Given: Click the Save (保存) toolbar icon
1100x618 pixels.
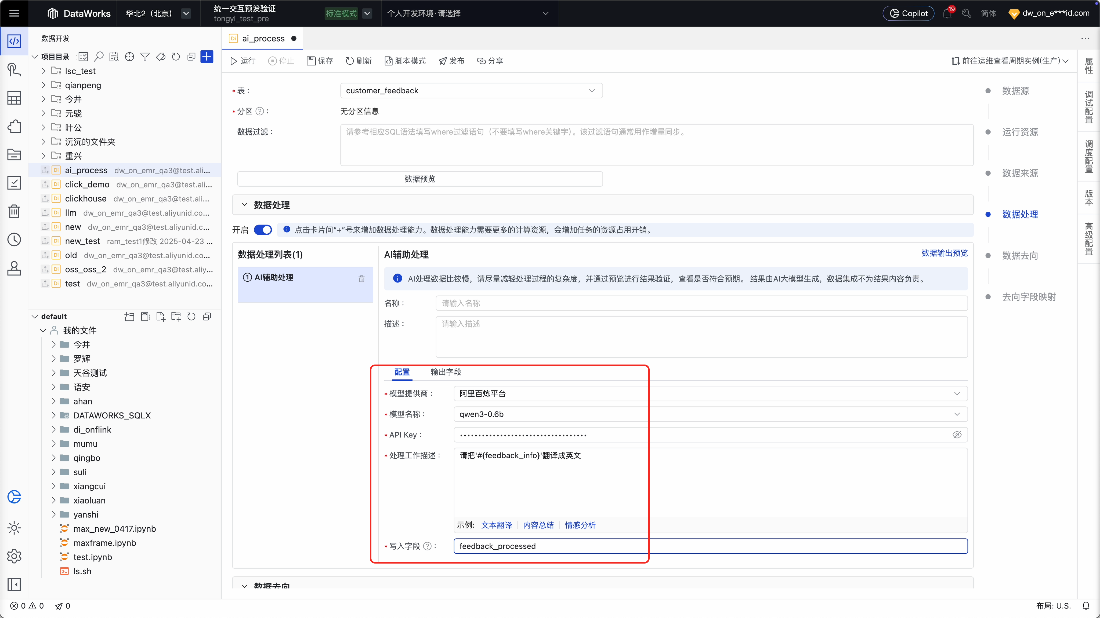Looking at the screenshot, I should 311,61.
